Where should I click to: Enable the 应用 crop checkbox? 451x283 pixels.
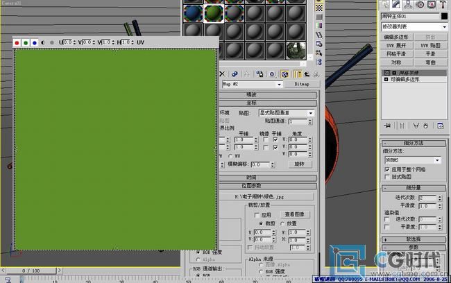click(257, 215)
